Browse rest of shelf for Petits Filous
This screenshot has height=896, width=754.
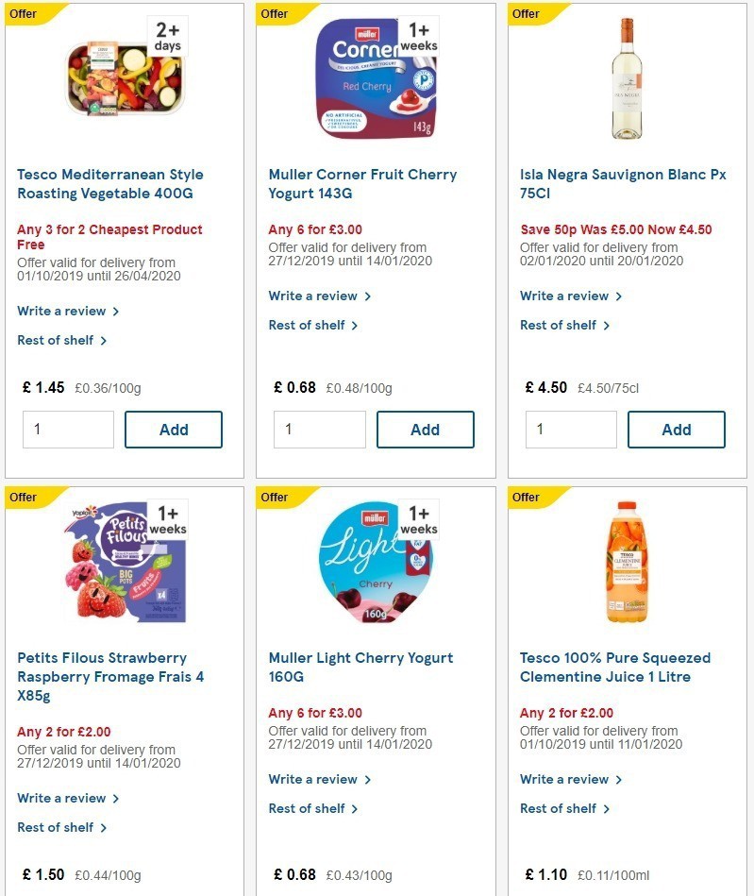pyautogui.click(x=57, y=827)
